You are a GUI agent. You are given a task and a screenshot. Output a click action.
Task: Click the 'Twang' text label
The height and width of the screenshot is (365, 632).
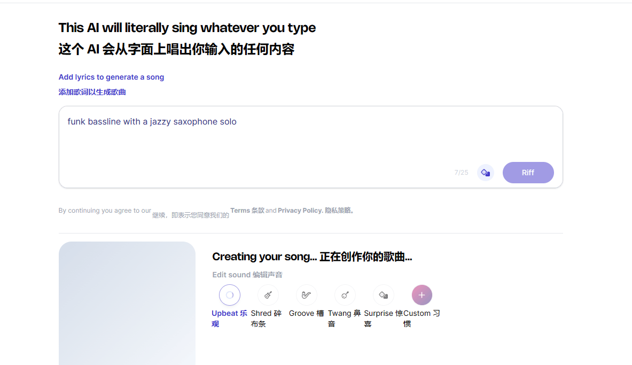coord(340,313)
